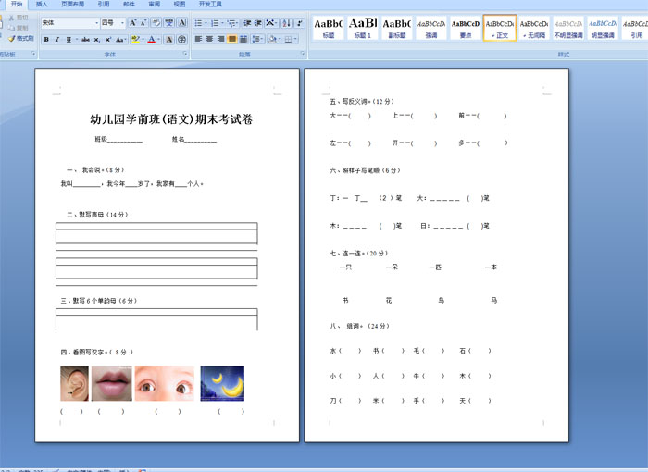Viewport: 648px width, 472px height.
Task: Click the multilevel list icon
Action: [x=231, y=23]
